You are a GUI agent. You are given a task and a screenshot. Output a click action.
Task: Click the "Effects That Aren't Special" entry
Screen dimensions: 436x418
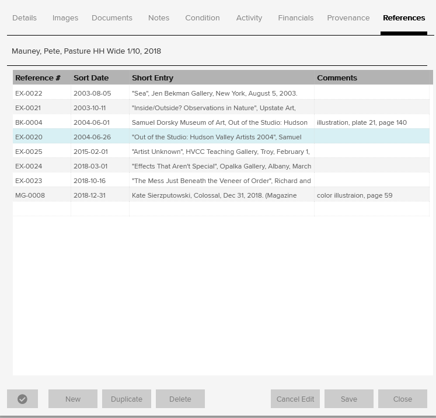222,166
